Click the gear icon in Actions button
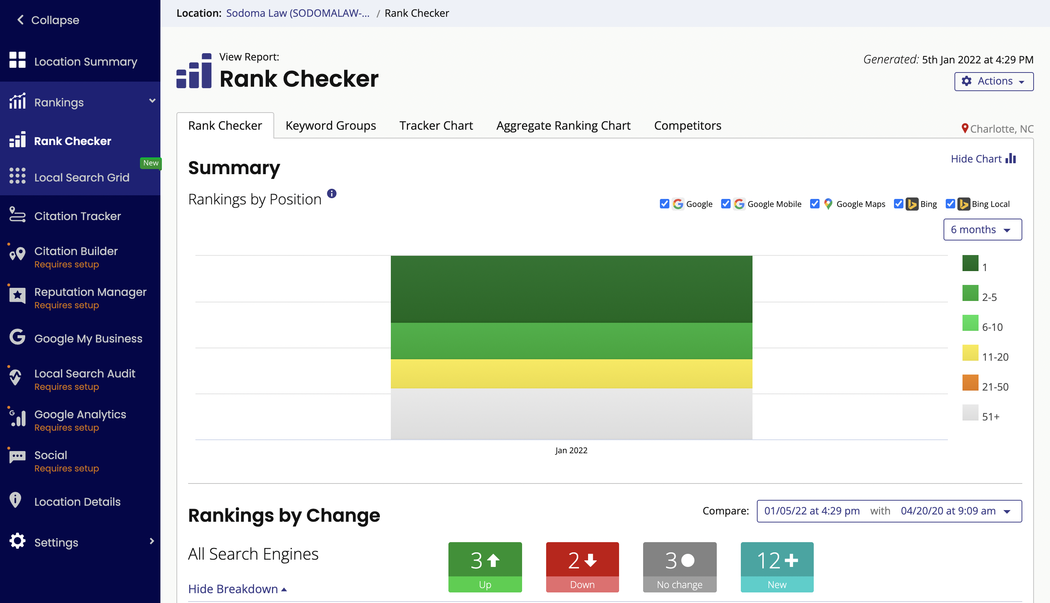Screen dimensions: 1050x603 [966, 81]
